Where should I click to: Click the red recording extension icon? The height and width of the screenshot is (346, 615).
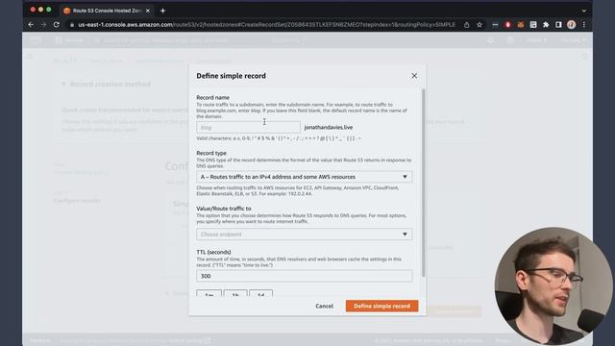508,25
